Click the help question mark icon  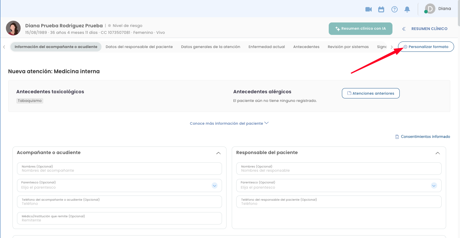coord(394,9)
